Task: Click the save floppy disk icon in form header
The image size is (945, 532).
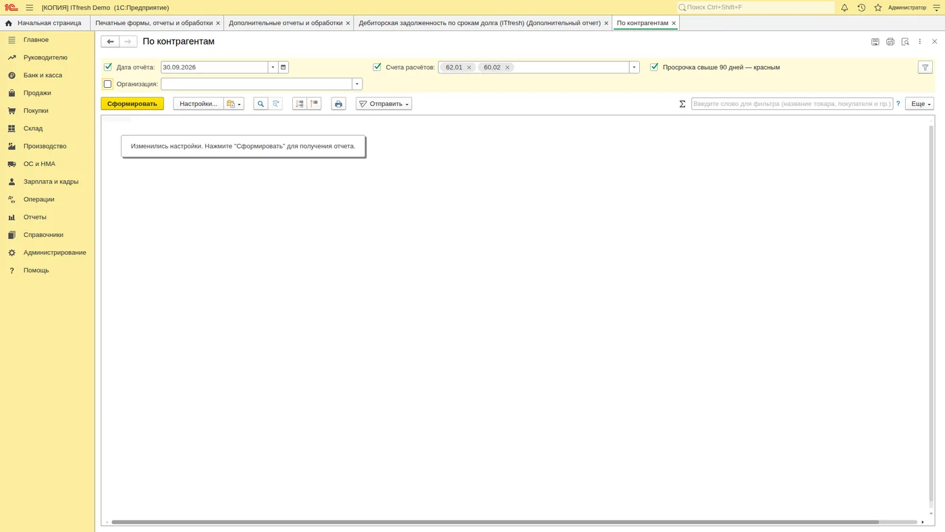Action: pos(875,42)
